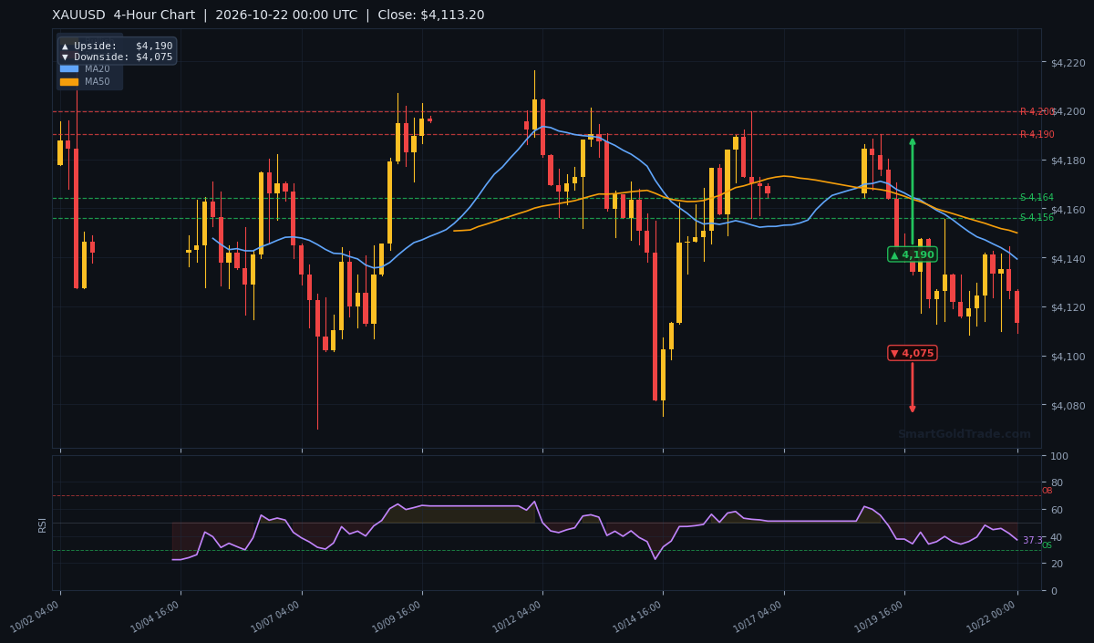Click the 'MA20' legend label

coord(98,68)
